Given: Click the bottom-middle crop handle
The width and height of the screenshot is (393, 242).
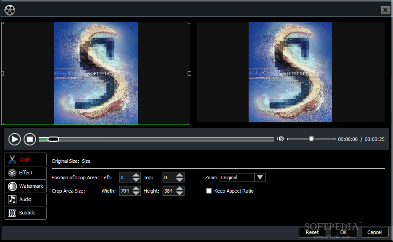Looking at the screenshot, I should pyautogui.click(x=96, y=124).
